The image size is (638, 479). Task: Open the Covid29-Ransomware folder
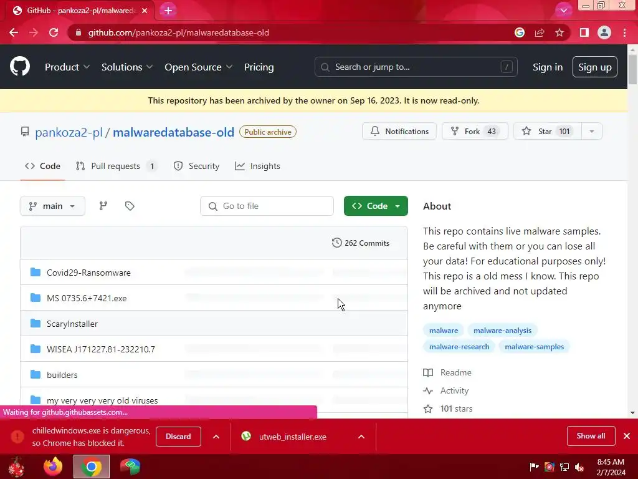tap(88, 273)
